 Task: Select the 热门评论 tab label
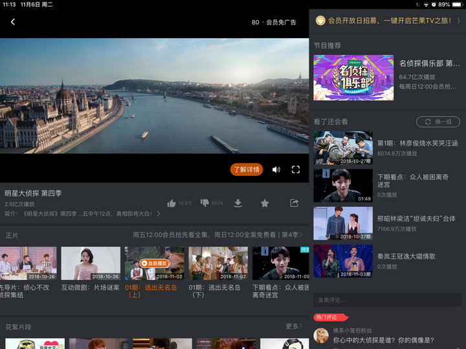click(x=330, y=317)
